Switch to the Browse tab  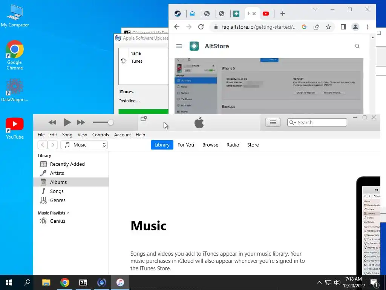tap(210, 145)
